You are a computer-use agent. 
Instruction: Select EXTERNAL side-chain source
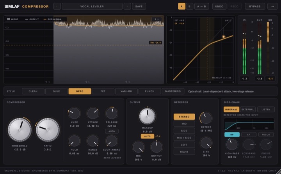[x=248, y=109]
